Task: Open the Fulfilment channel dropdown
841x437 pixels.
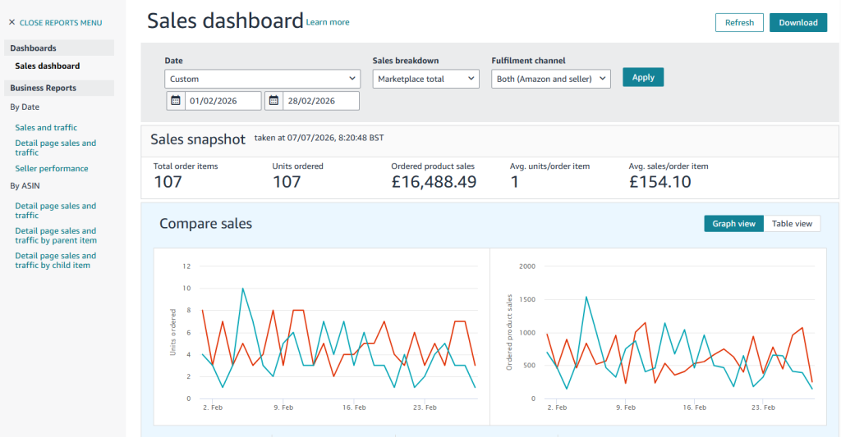Action: [551, 79]
